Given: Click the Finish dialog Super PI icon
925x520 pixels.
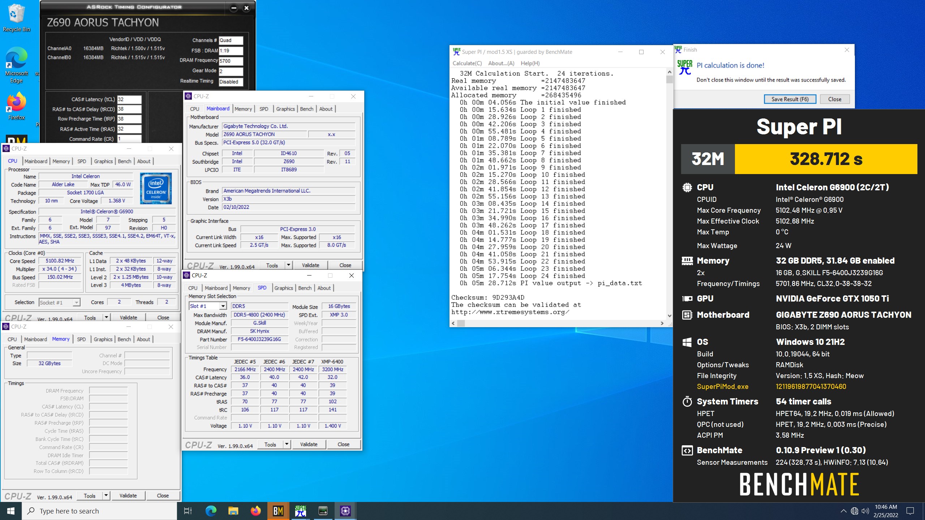Looking at the screenshot, I should click(x=684, y=67).
